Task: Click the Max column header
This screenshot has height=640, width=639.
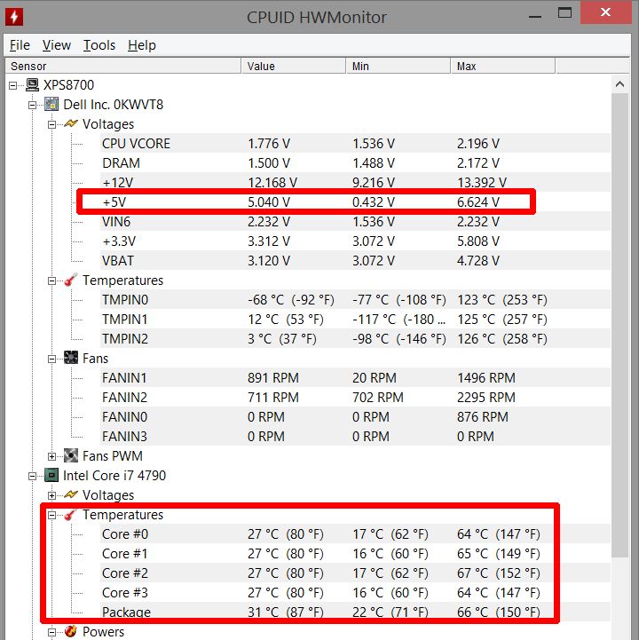Action: point(502,66)
